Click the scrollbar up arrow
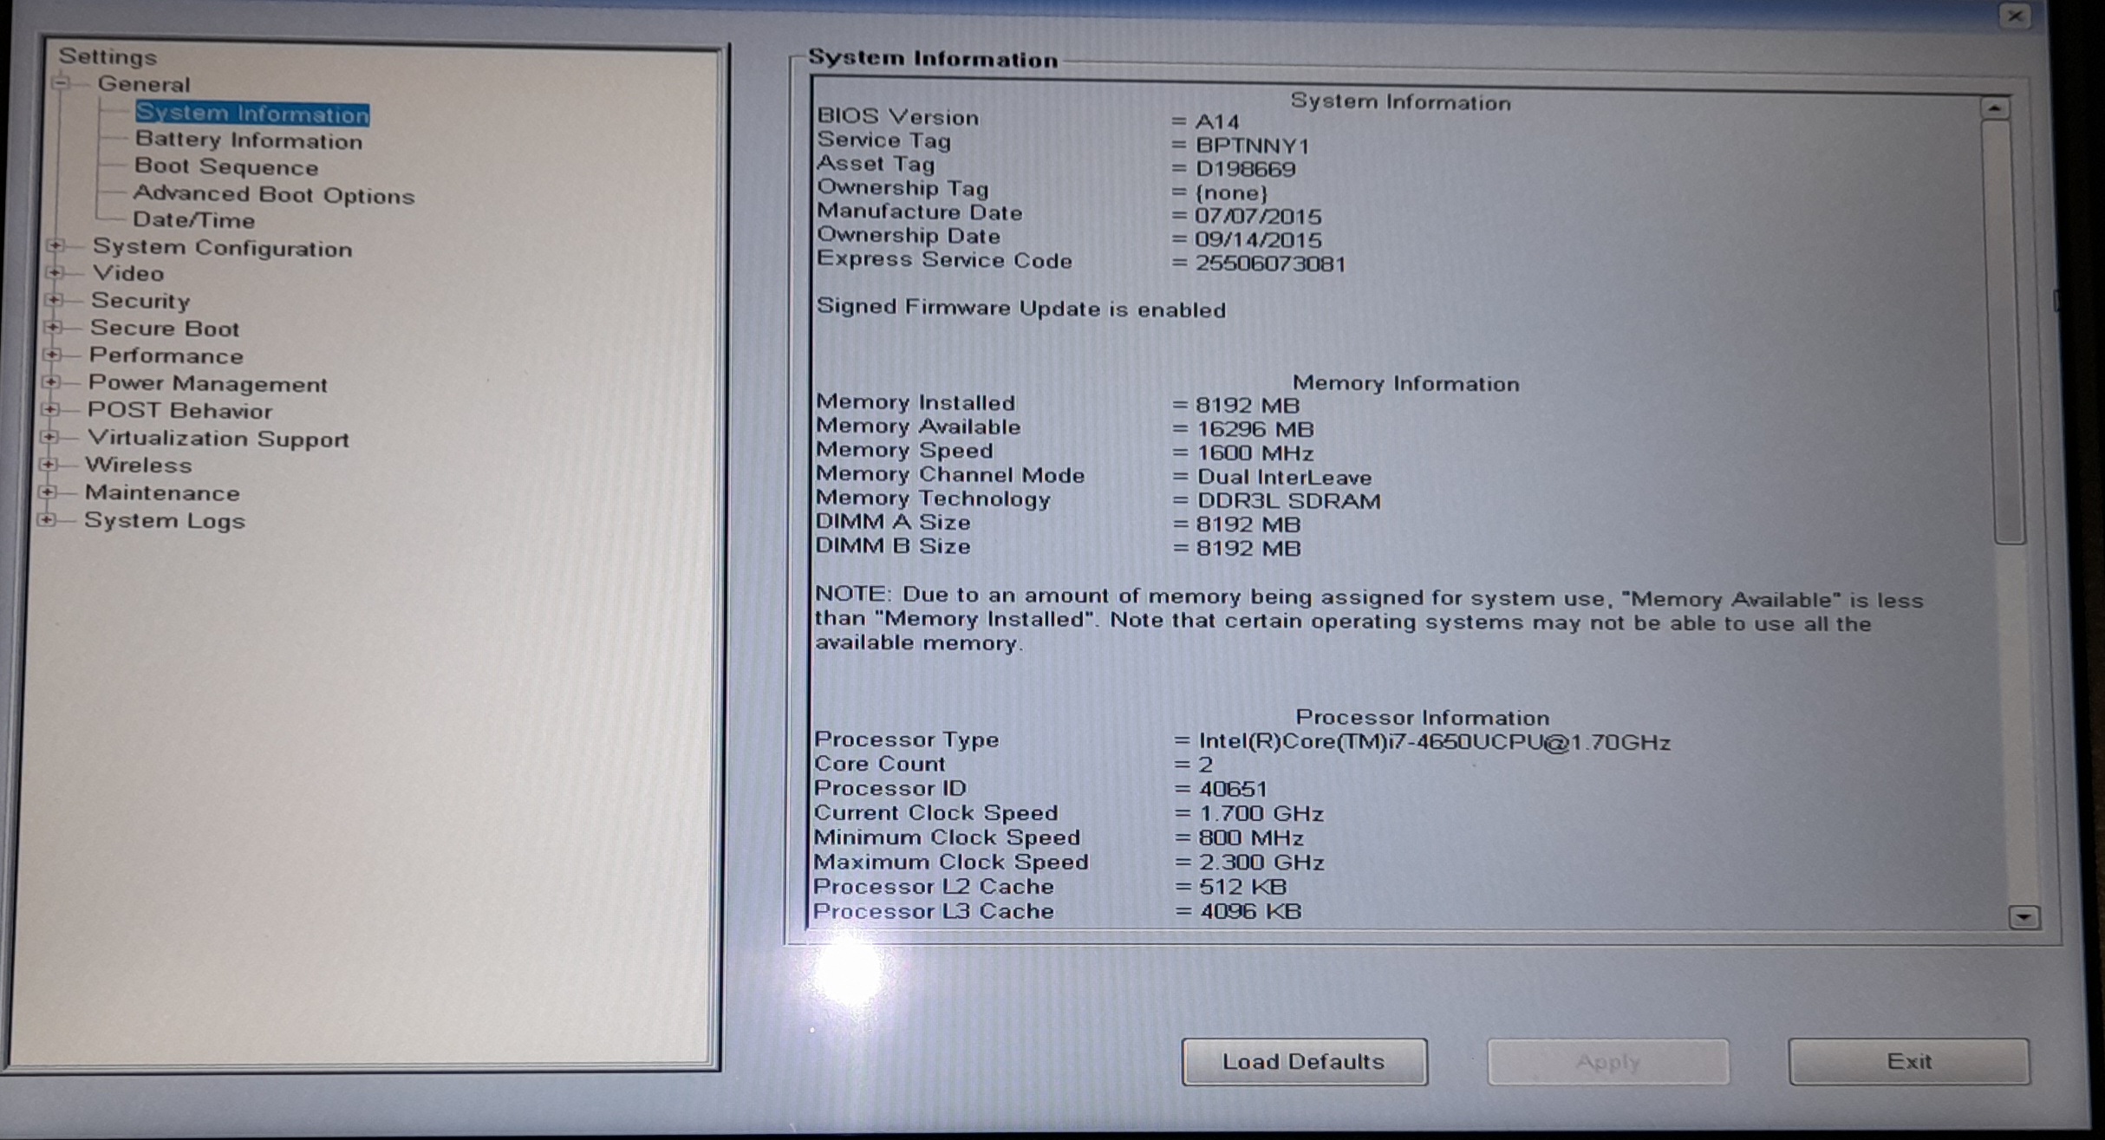Screen dimensions: 2105x1140 tap(1995, 108)
